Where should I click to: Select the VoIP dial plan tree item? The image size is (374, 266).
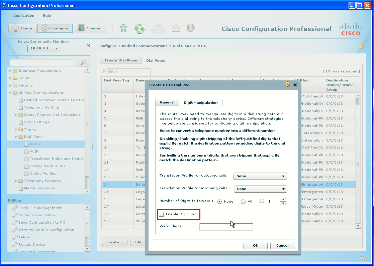[34, 151]
